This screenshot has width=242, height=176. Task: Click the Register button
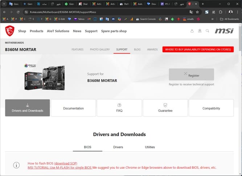click(191, 75)
